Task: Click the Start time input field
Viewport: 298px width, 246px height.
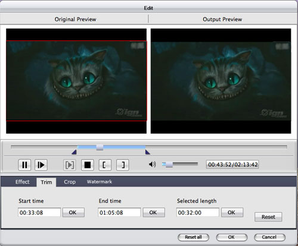Action: pyautogui.click(x=39, y=213)
